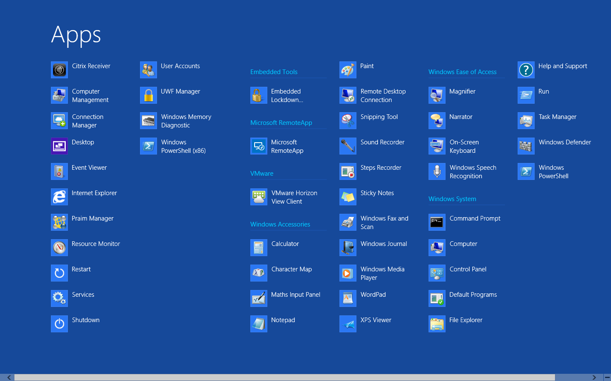Open Connection Manager icon
The height and width of the screenshot is (381, 611).
59,121
